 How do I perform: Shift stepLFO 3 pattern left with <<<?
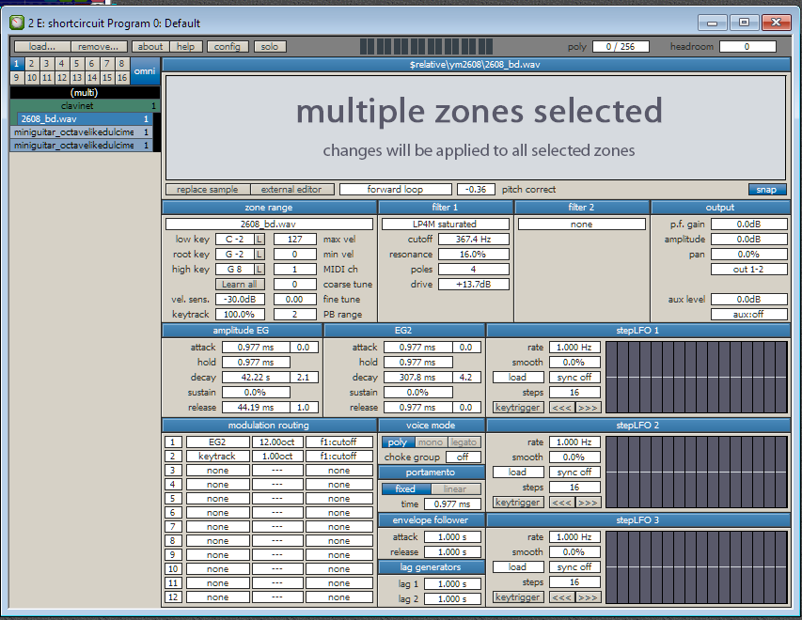[561, 597]
